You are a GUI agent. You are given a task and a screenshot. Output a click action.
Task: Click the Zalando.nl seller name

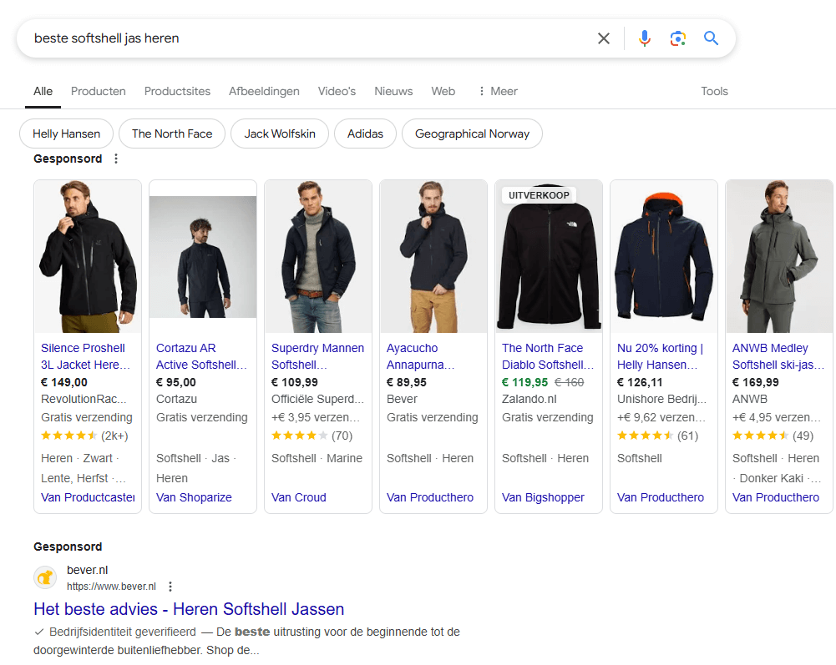529,399
